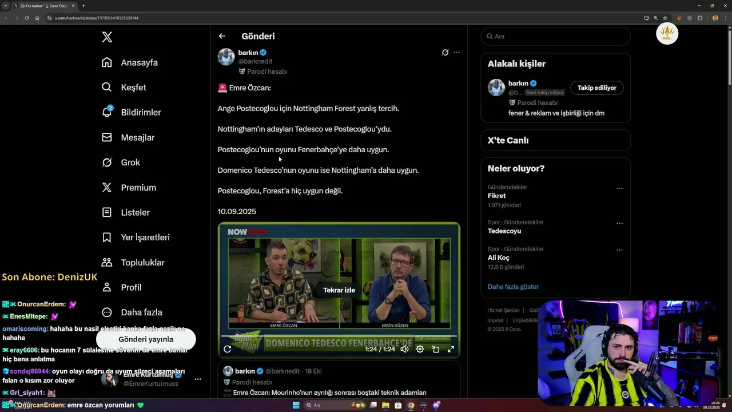Click the page scrollbar on the right
This screenshot has height=412, width=732.
(729, 57)
